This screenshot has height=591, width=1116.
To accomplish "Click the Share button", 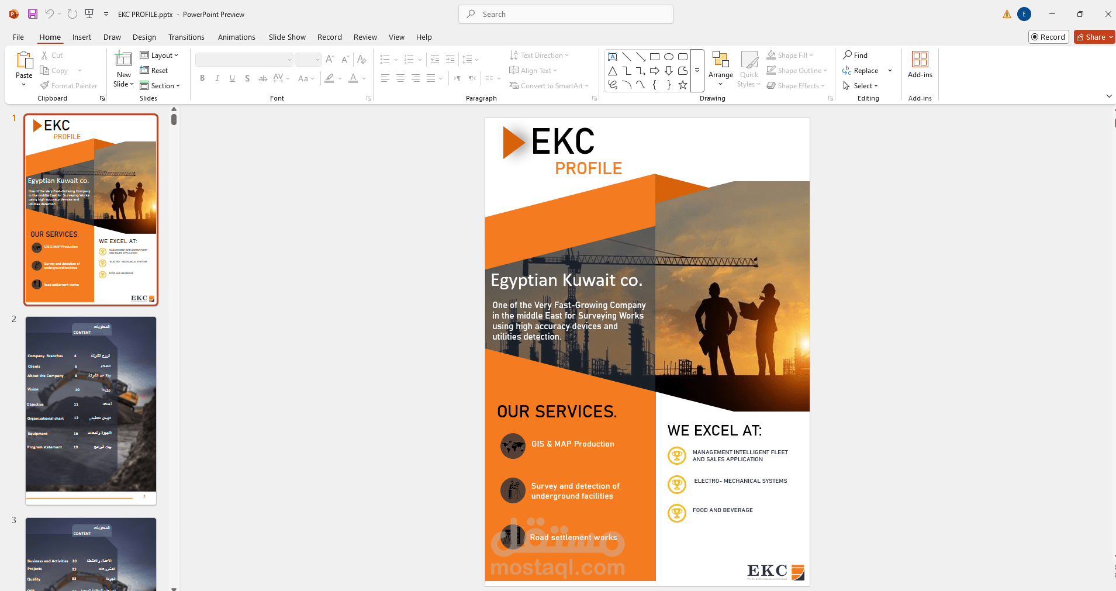I will pyautogui.click(x=1094, y=37).
